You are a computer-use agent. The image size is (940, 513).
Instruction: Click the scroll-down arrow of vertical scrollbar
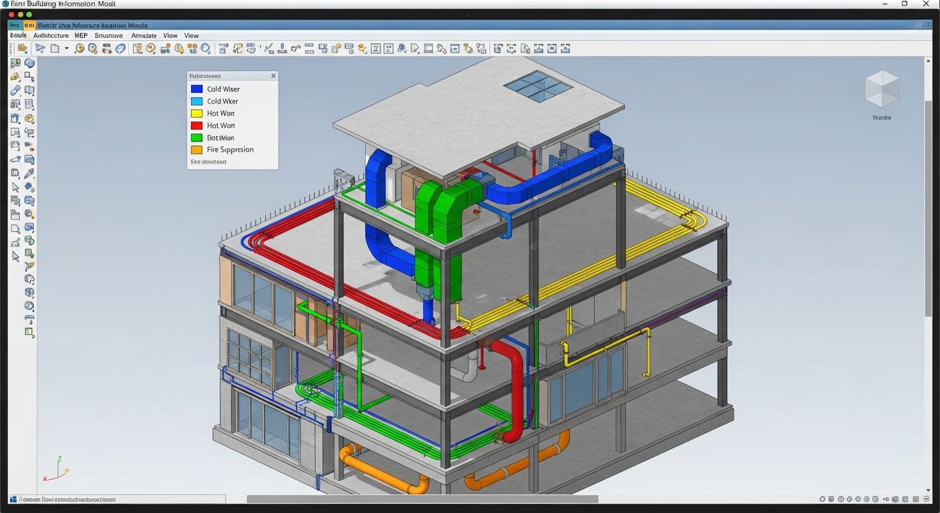point(928,490)
